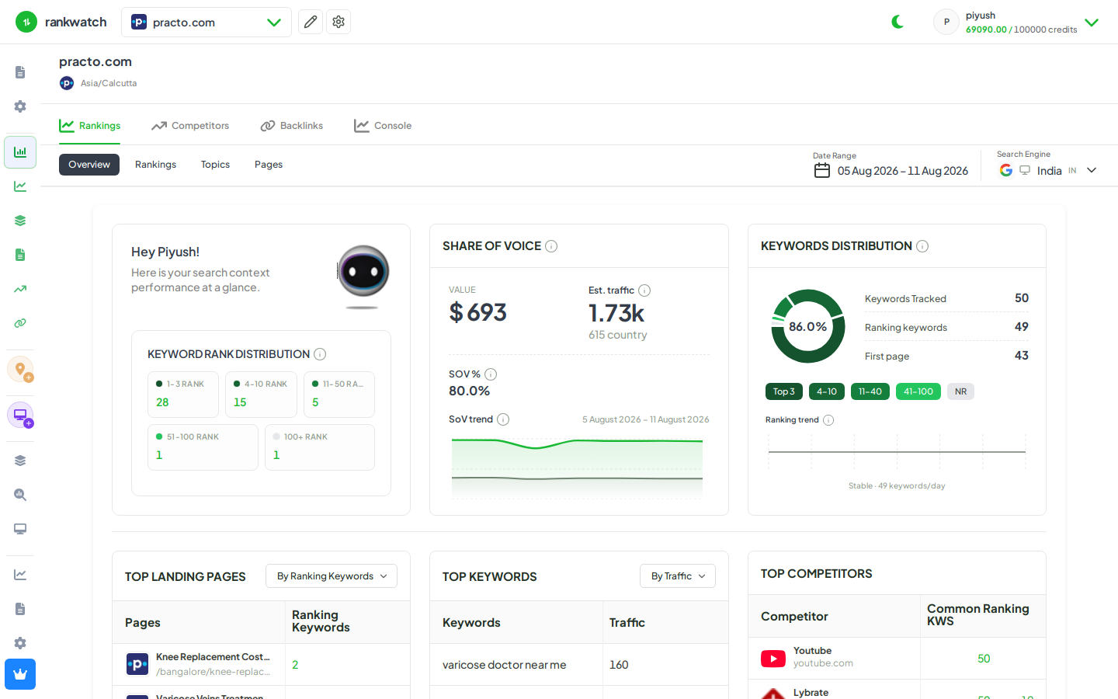
Task: Click the 1-3 RANK card
Action: [183, 395]
